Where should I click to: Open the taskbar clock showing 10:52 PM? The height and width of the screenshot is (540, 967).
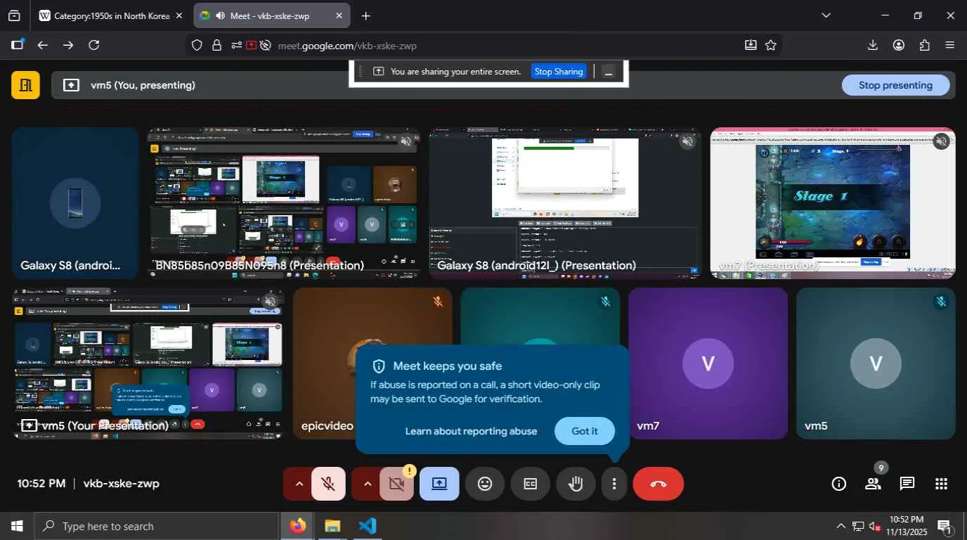(x=906, y=526)
